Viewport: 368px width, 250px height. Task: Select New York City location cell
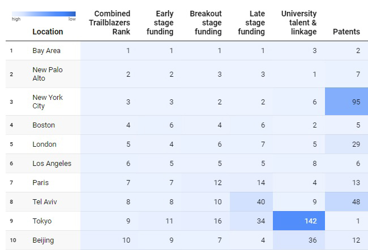coord(48,102)
